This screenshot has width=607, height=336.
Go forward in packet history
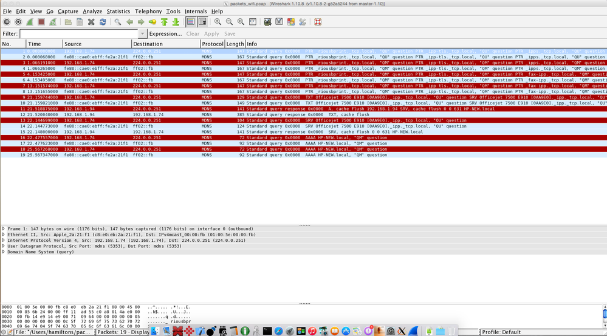(141, 22)
